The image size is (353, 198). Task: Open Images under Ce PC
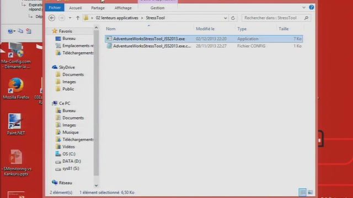(69, 125)
